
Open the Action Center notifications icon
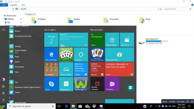[x=189, y=106]
